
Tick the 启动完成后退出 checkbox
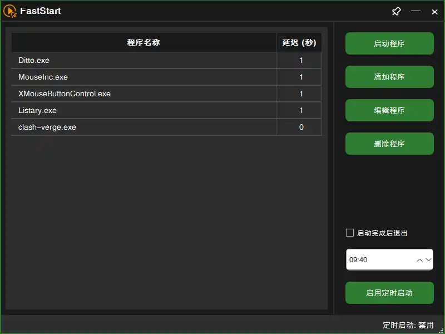pyautogui.click(x=350, y=233)
